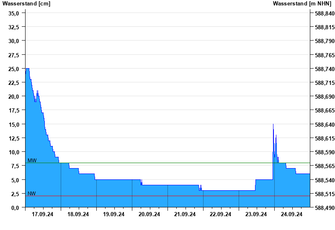The image size is (335, 230).
Task: Click the 588,815 right axis label
Action: click(x=325, y=27)
